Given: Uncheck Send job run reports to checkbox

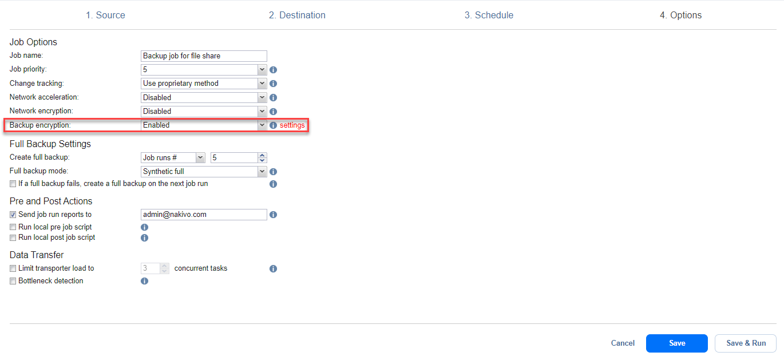Looking at the screenshot, I should [13, 215].
